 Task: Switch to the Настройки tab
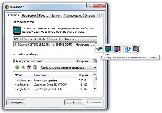coord(29,16)
